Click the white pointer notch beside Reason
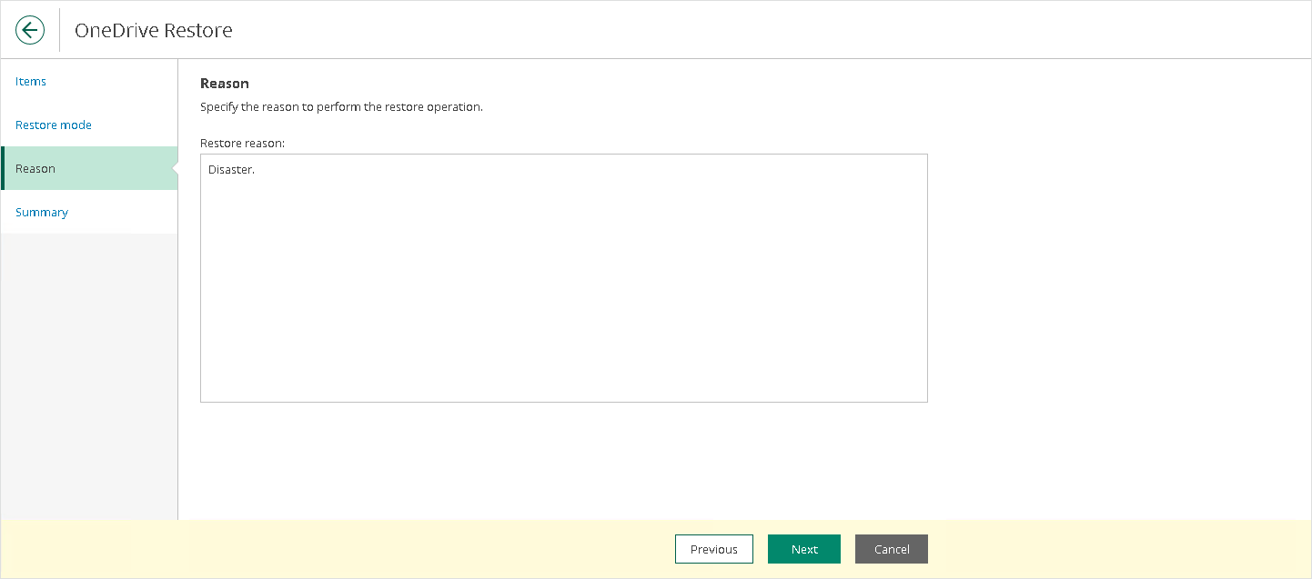 click(175, 169)
